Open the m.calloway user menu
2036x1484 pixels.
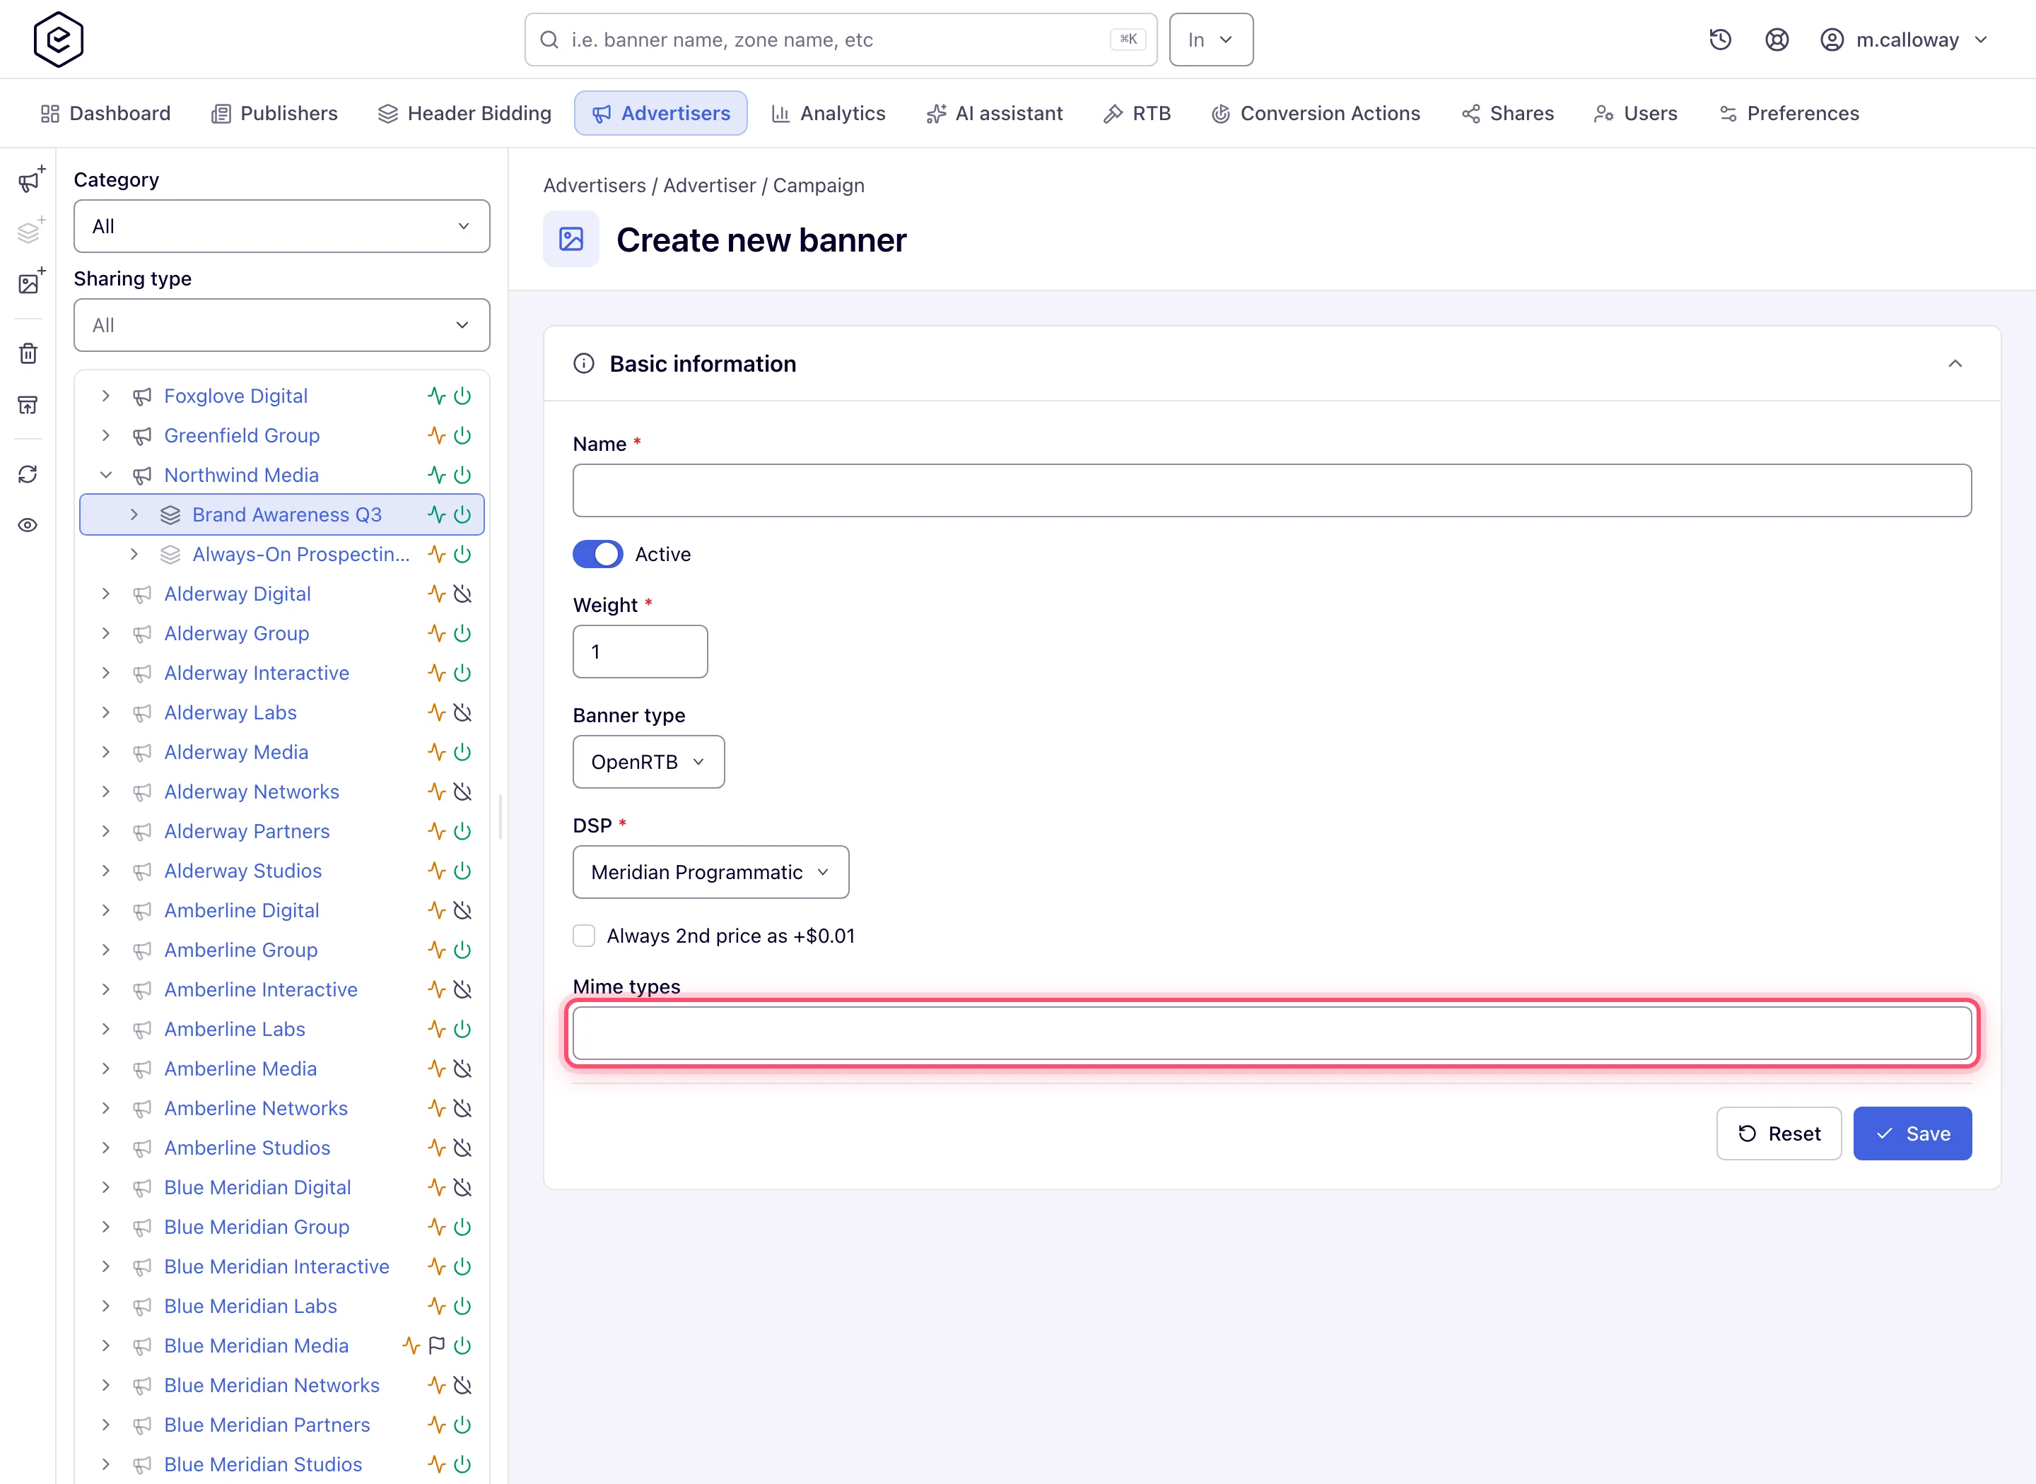click(1904, 40)
